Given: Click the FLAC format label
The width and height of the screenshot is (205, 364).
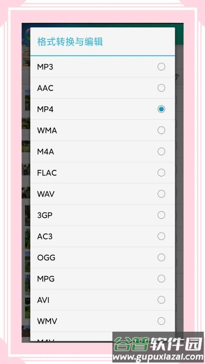Looking at the screenshot, I should pyautogui.click(x=47, y=173).
